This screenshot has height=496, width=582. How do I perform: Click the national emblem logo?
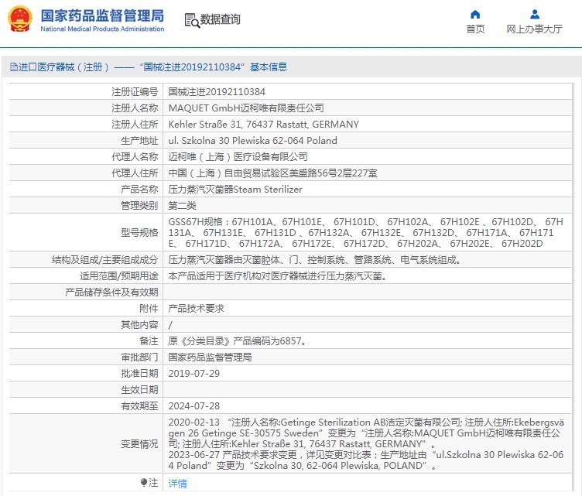tap(20, 19)
